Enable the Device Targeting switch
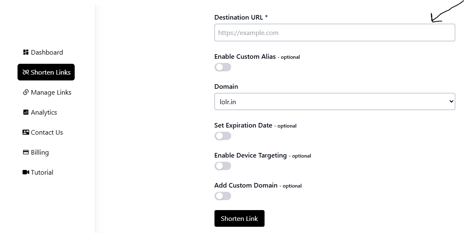 (222, 166)
